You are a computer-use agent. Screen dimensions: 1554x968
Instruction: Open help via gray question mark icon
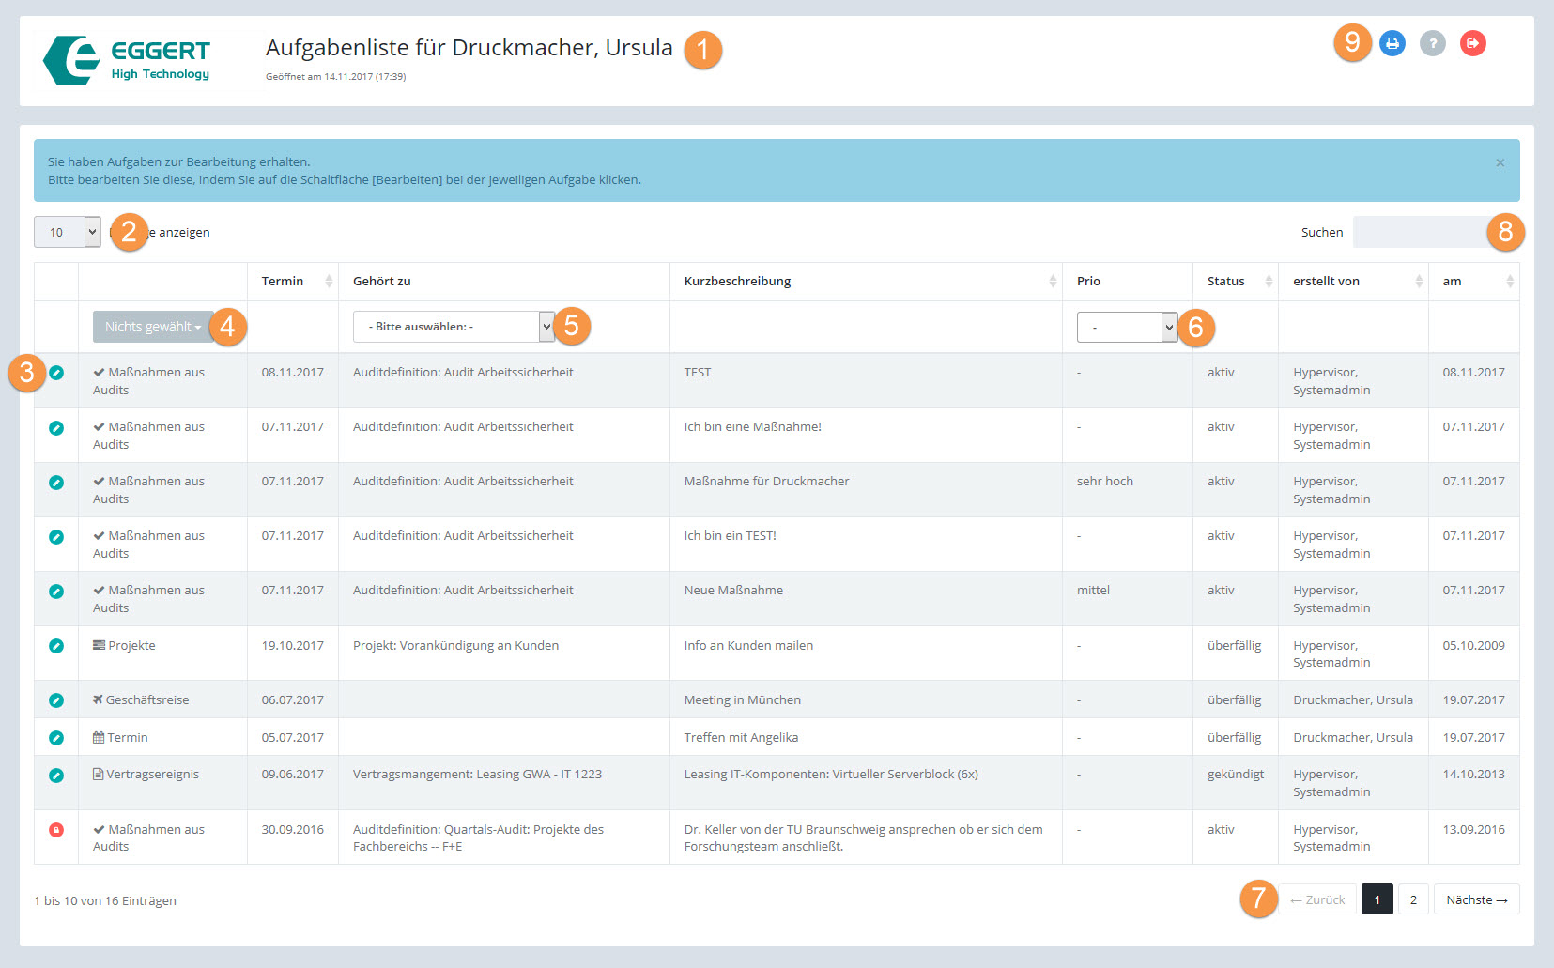(1432, 43)
